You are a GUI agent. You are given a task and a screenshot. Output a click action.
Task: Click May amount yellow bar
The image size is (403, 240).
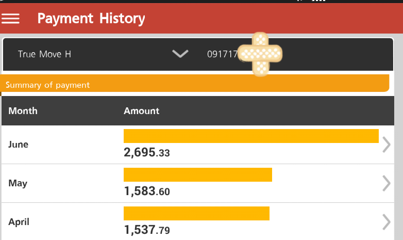197,174
